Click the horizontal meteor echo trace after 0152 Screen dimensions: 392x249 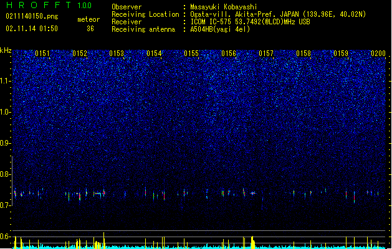pyautogui.click(x=97, y=193)
